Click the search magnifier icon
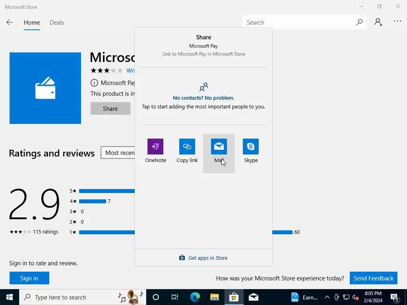 pos(359,22)
